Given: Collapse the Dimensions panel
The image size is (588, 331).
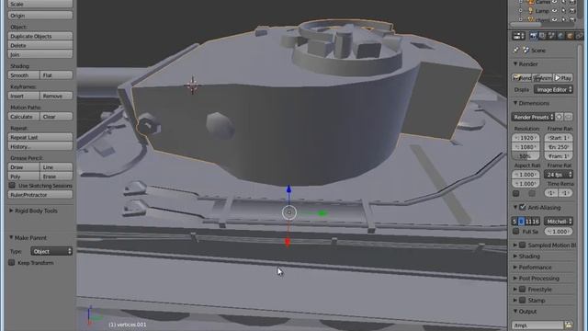Looking at the screenshot, I should tap(515, 103).
